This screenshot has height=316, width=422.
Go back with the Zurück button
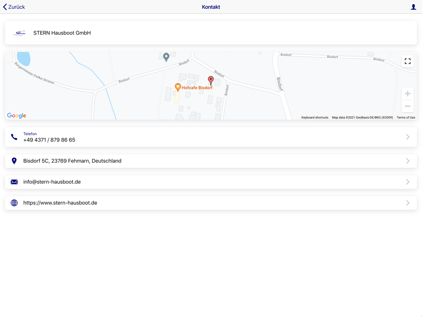[14, 7]
